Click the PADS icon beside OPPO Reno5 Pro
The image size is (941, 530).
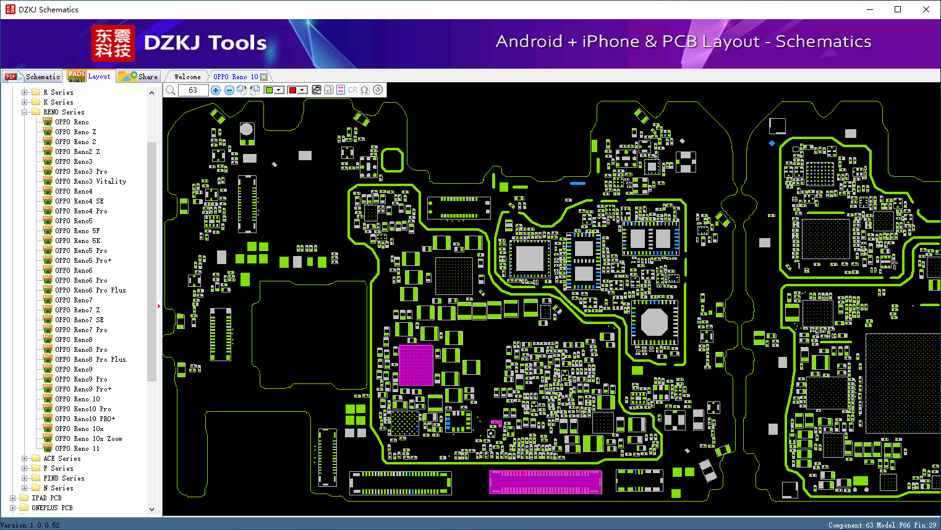(x=48, y=250)
